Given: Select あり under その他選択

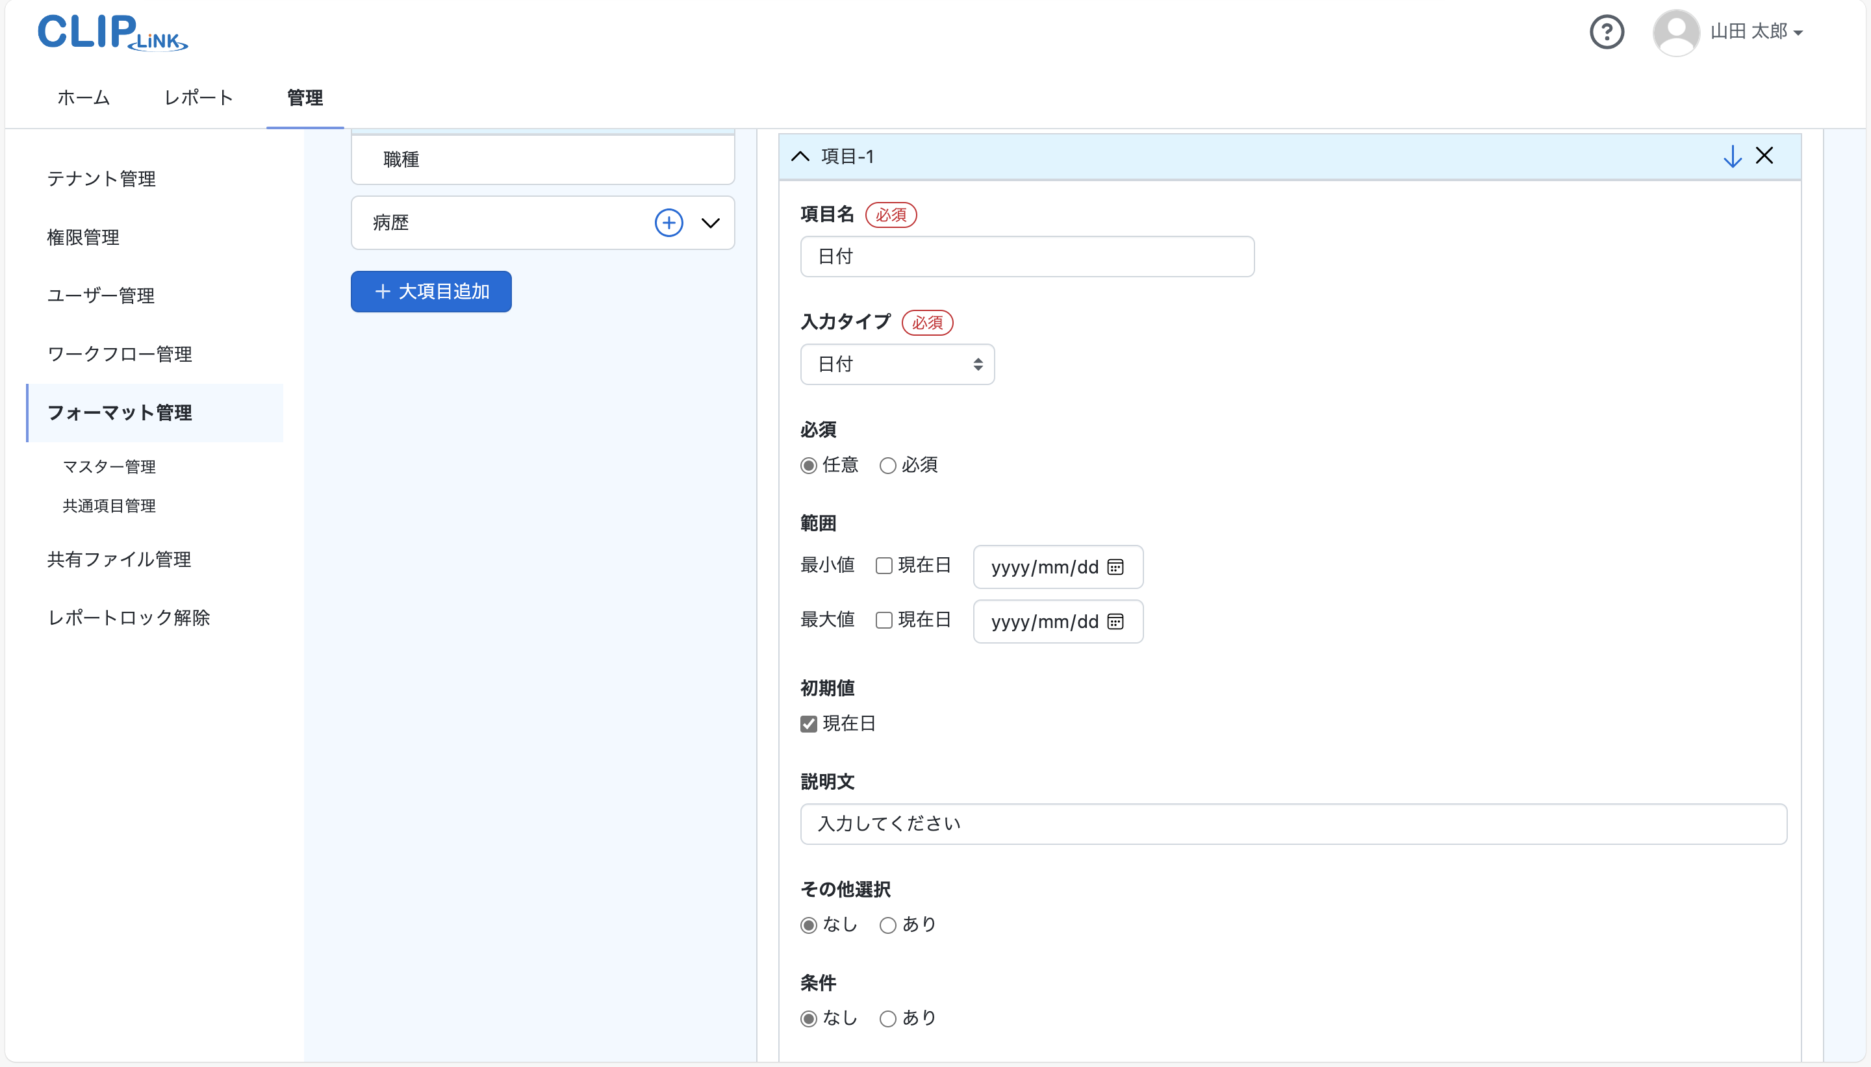Looking at the screenshot, I should 887,925.
